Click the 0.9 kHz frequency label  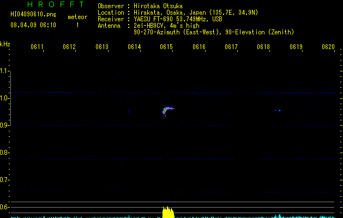4,125
